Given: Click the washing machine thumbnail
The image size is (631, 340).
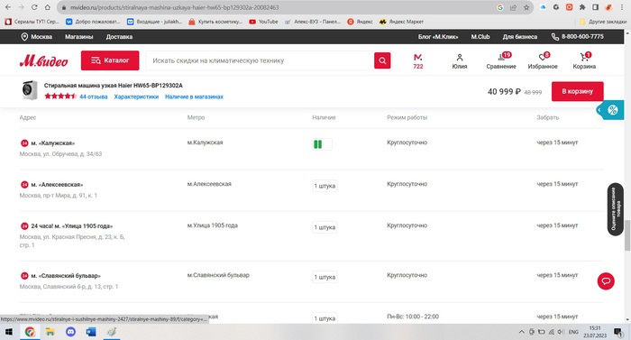Looking at the screenshot, I should point(30,90).
